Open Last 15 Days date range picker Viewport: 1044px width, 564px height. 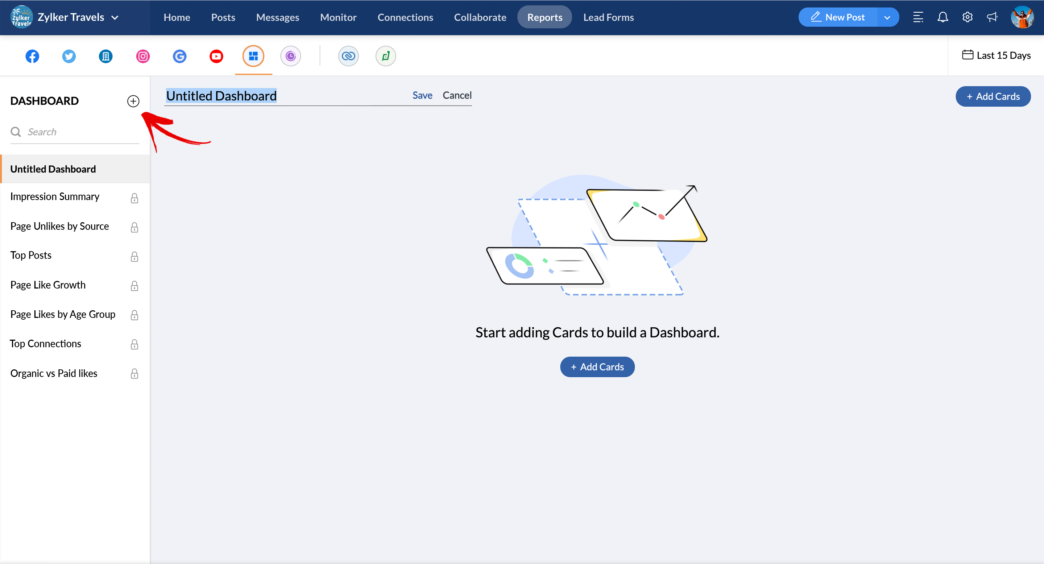coord(997,55)
